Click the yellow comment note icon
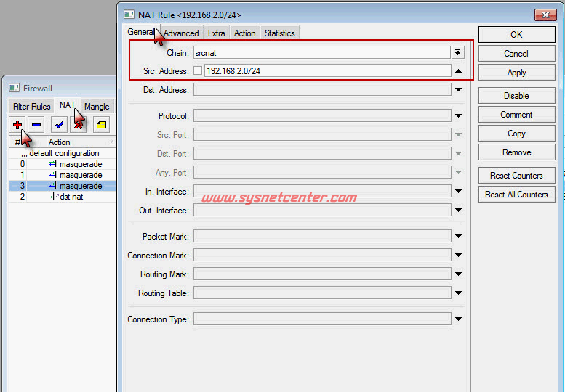This screenshot has height=392, width=565. (101, 125)
